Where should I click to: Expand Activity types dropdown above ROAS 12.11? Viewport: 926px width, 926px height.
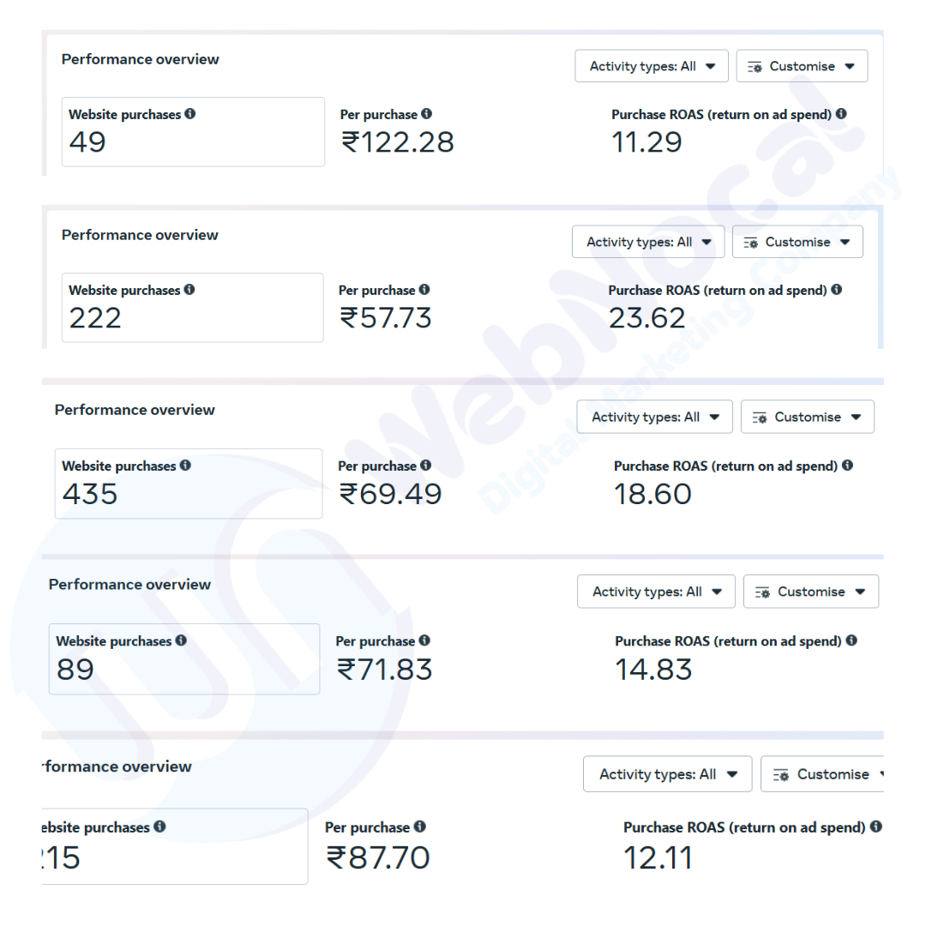(667, 774)
